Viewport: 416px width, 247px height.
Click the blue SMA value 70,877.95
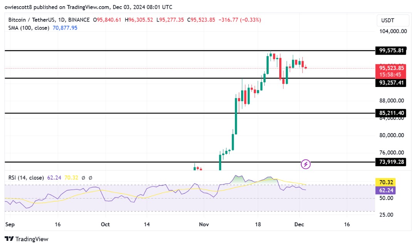(x=65, y=28)
